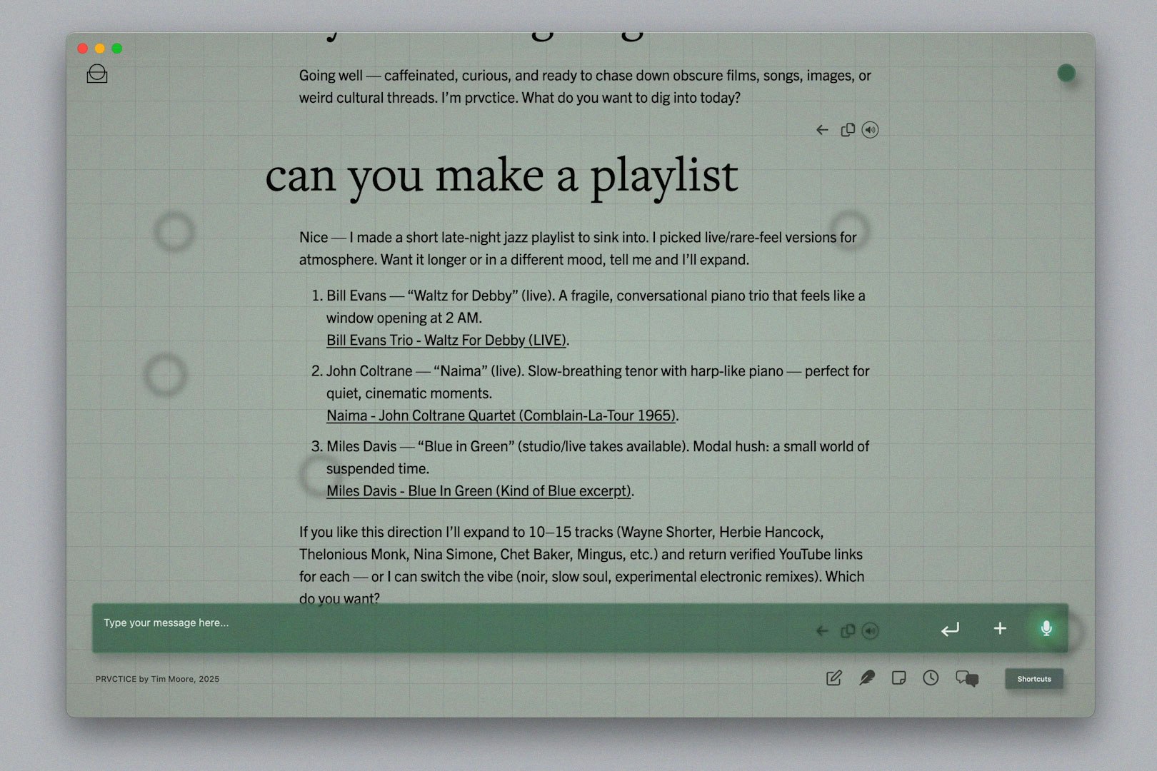Open the sticky note icon
The height and width of the screenshot is (771, 1157).
[x=899, y=678]
